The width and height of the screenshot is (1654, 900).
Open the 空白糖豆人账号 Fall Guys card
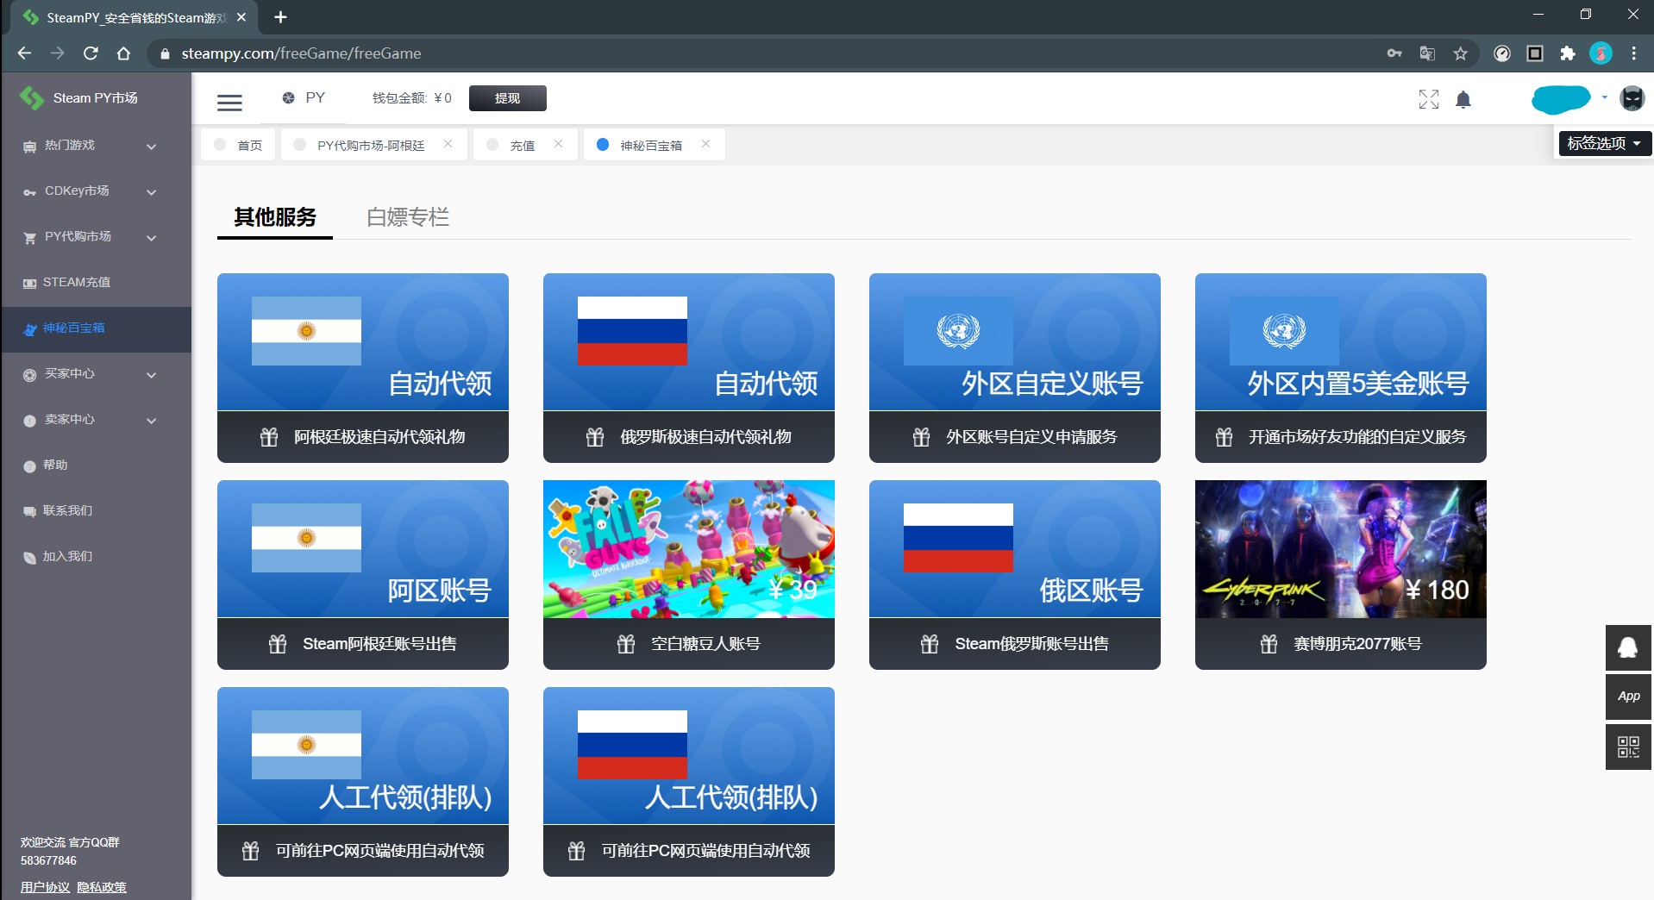coord(689,575)
